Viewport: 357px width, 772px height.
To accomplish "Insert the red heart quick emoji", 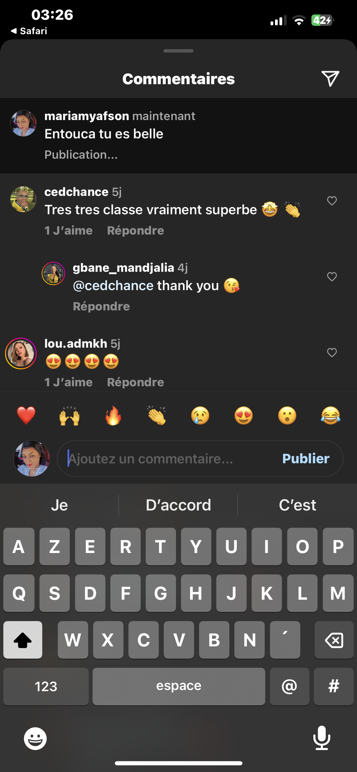I will pos(26,416).
